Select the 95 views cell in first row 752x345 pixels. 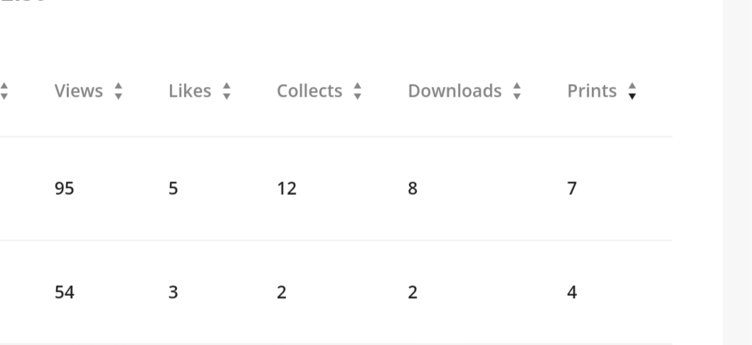pyautogui.click(x=64, y=189)
